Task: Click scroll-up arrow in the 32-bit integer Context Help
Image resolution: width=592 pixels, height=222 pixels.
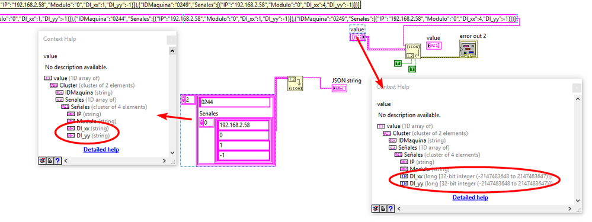Action: tap(578, 99)
